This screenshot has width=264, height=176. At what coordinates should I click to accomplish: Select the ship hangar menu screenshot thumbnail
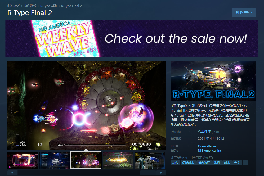[x=54, y=160]
